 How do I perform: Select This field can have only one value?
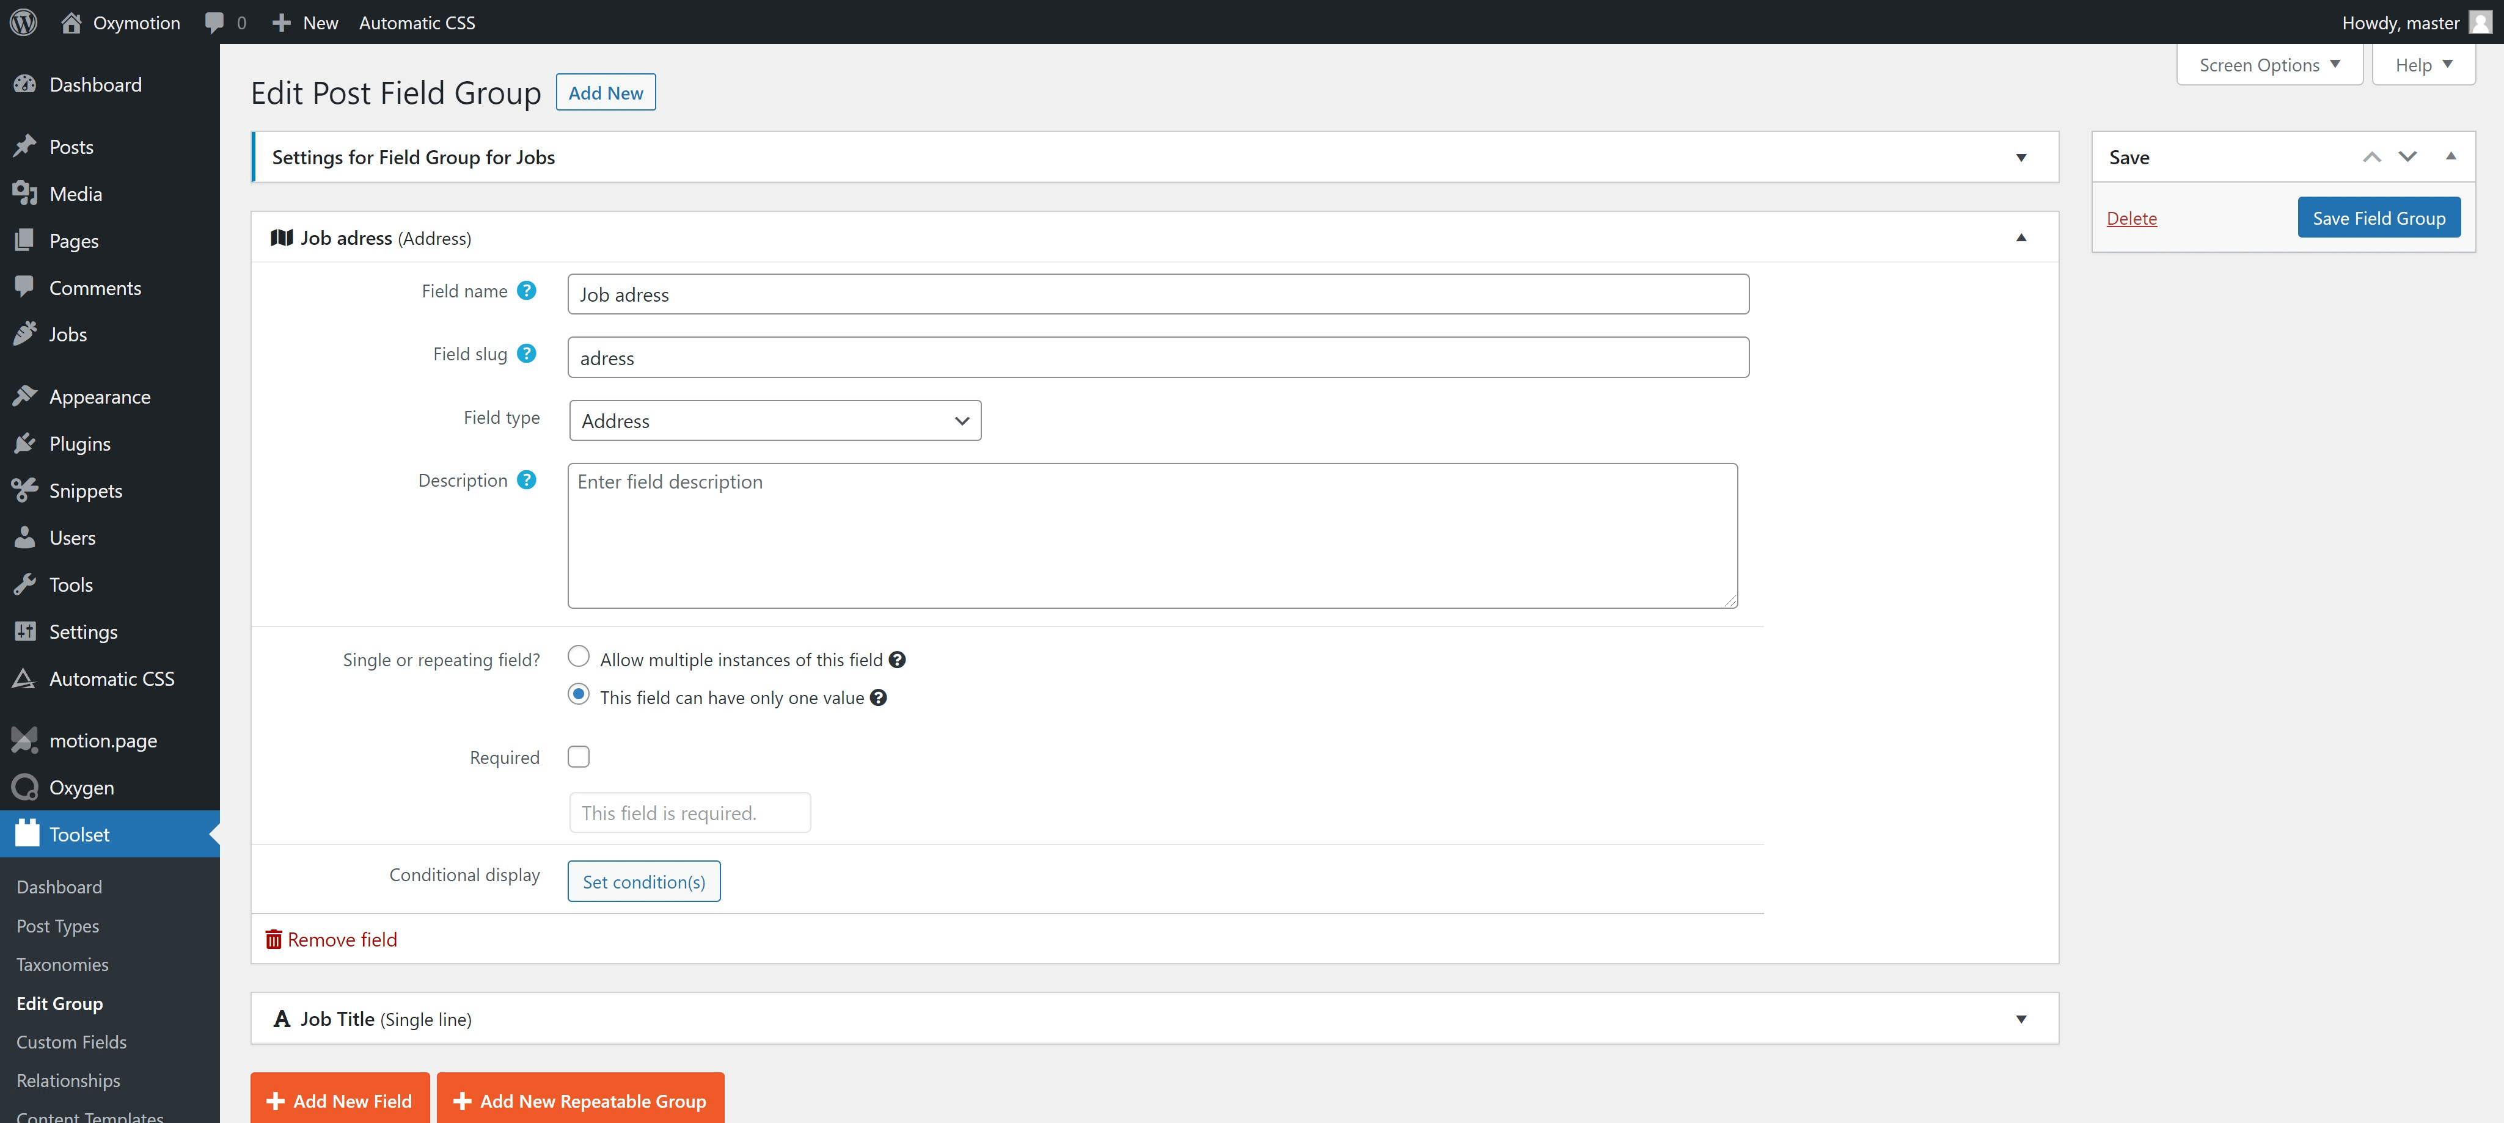pos(579,694)
